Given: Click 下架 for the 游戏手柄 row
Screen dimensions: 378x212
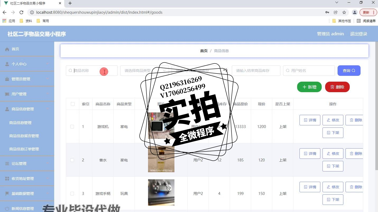Looking at the screenshot, I should pyautogui.click(x=333, y=200).
